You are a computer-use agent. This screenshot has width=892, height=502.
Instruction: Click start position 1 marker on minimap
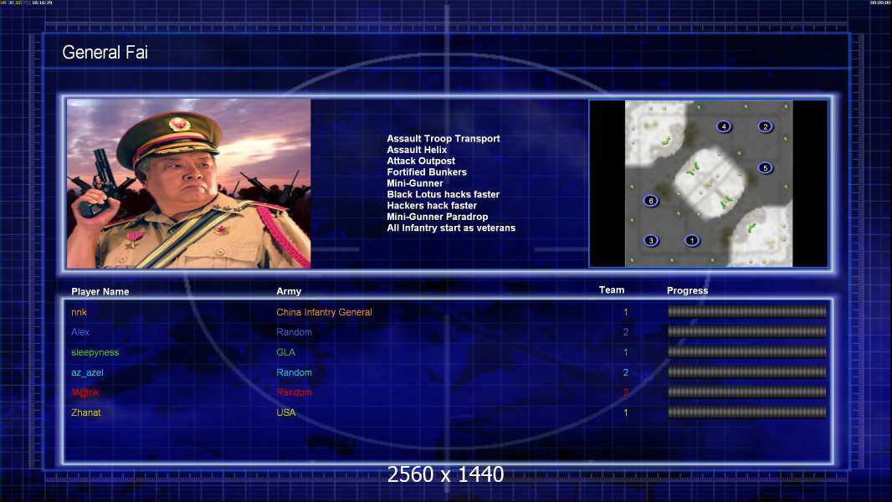(692, 240)
